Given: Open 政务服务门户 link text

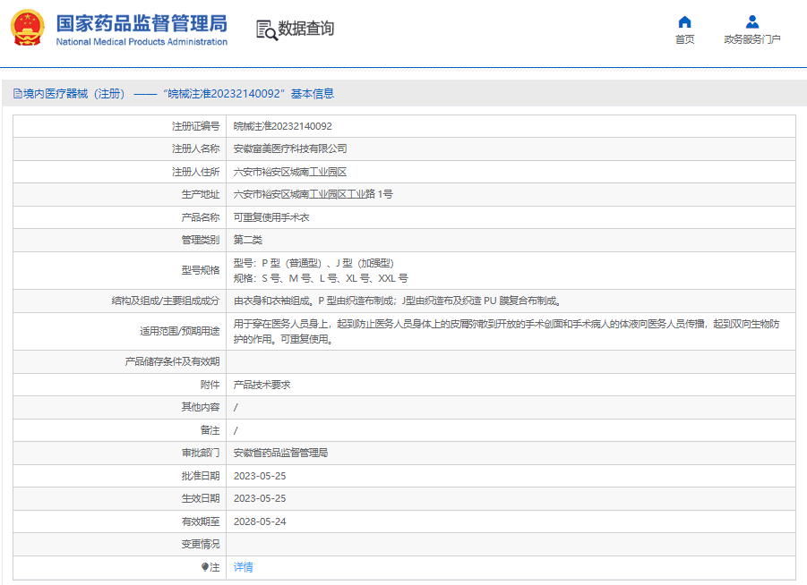Looking at the screenshot, I should pos(752,39).
